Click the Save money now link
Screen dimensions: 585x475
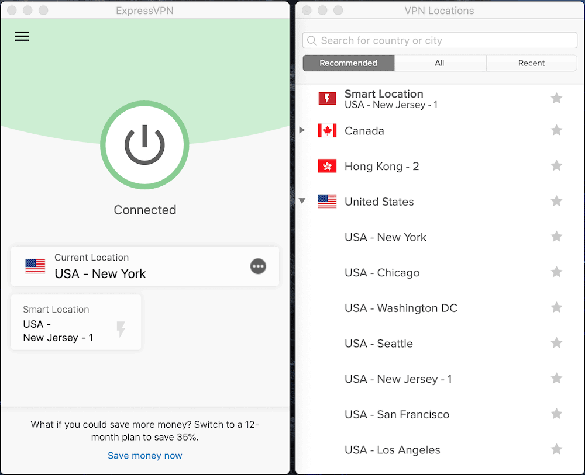(x=145, y=456)
